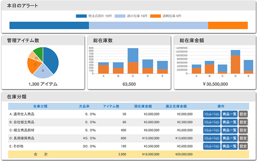Click bar D in the 総在庫金額 chart
Viewport: 257px width, 161px height.
point(235,62)
